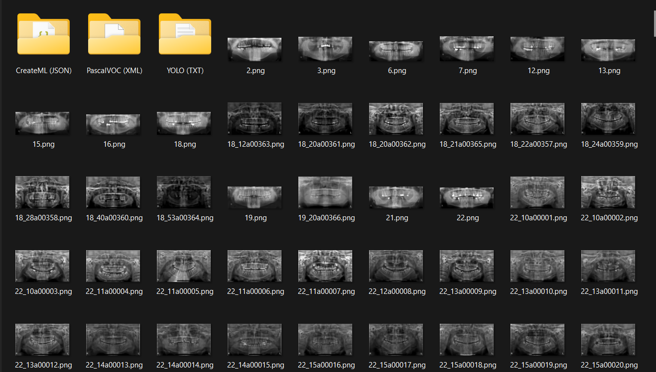This screenshot has height=372, width=656.
Task: Open the YOLO (TXT) folder
Action: point(185,34)
